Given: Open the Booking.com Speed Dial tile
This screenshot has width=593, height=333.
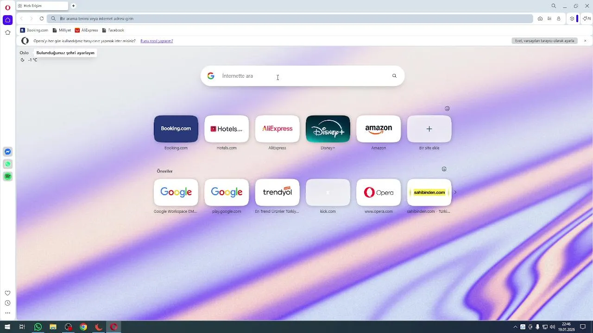Looking at the screenshot, I should point(176,129).
